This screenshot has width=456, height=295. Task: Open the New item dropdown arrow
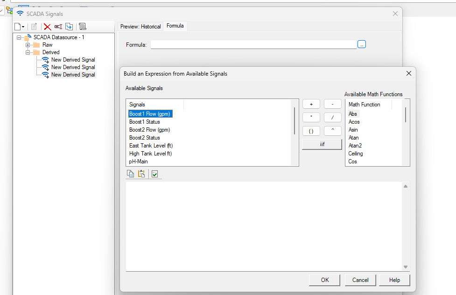[23, 27]
